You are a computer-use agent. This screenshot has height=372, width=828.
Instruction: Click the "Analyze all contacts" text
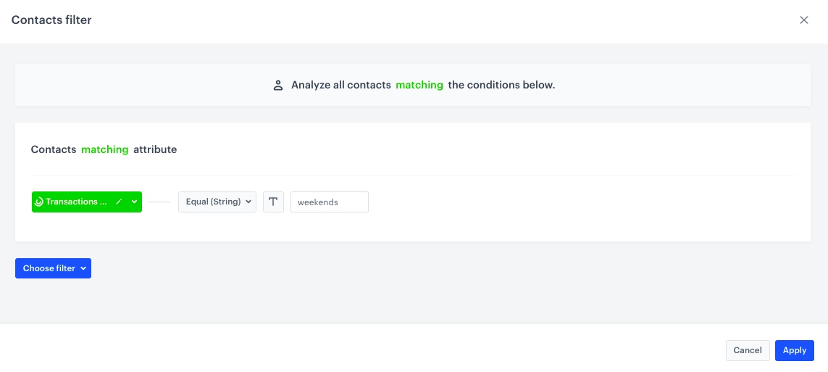[341, 85]
